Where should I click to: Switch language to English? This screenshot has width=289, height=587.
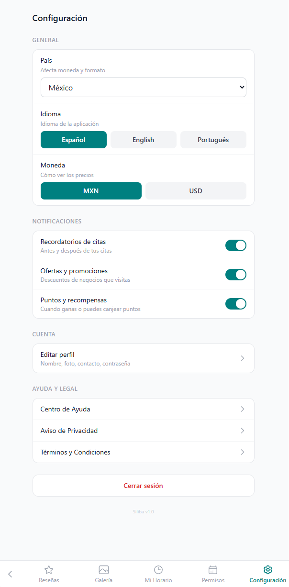pyautogui.click(x=143, y=140)
